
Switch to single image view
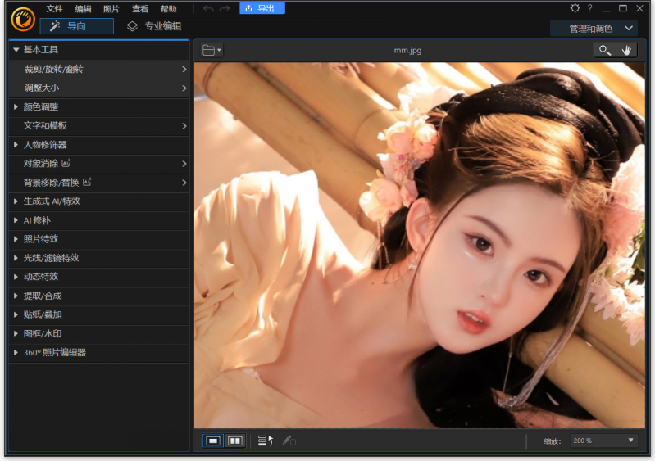tap(213, 441)
